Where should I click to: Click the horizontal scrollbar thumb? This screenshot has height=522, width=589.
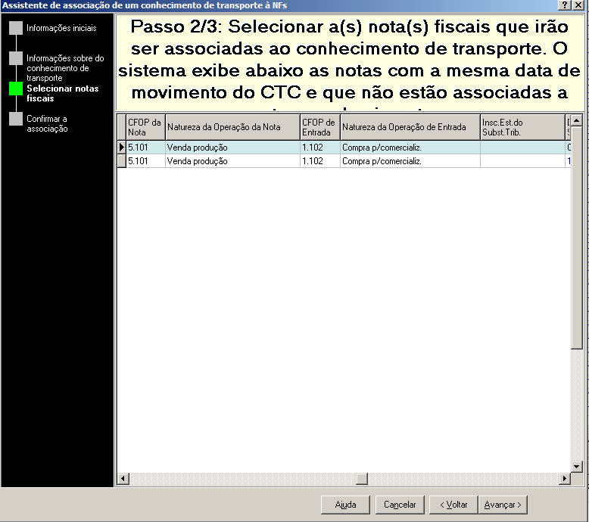pos(361,479)
